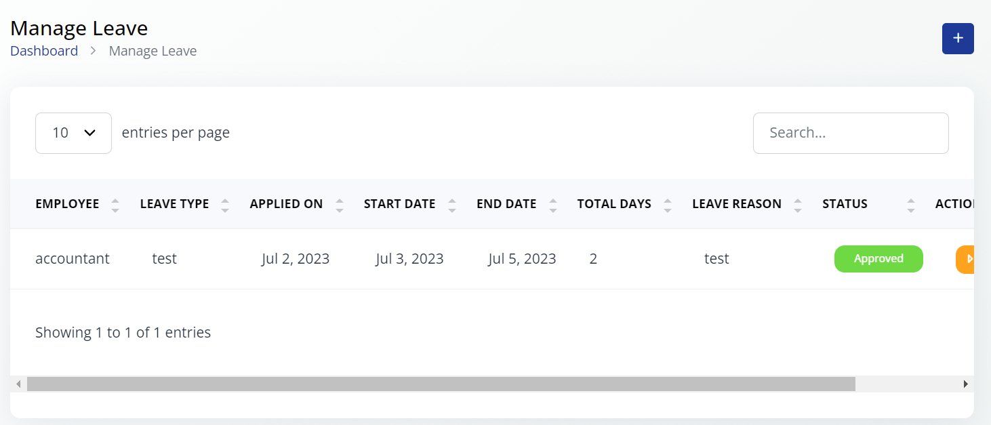Image resolution: width=991 pixels, height=425 pixels.
Task: Click the Manage Leave breadcrumb text
Action: (153, 51)
